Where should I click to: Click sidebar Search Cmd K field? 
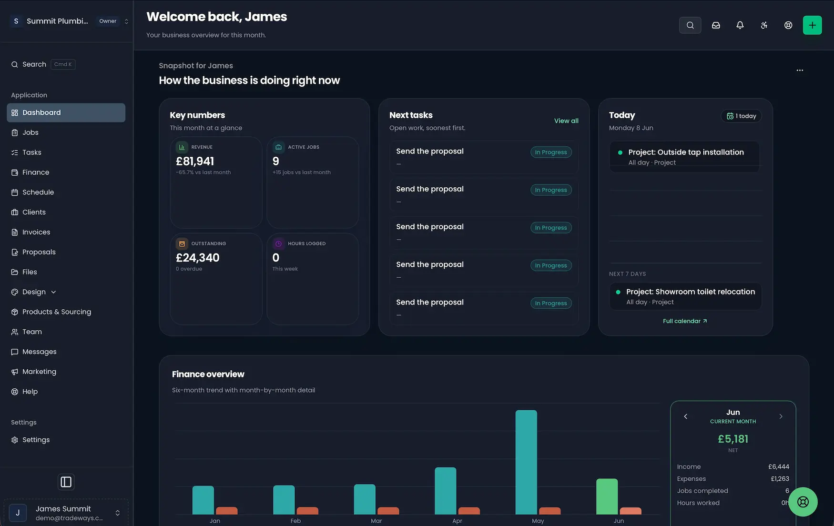point(43,64)
